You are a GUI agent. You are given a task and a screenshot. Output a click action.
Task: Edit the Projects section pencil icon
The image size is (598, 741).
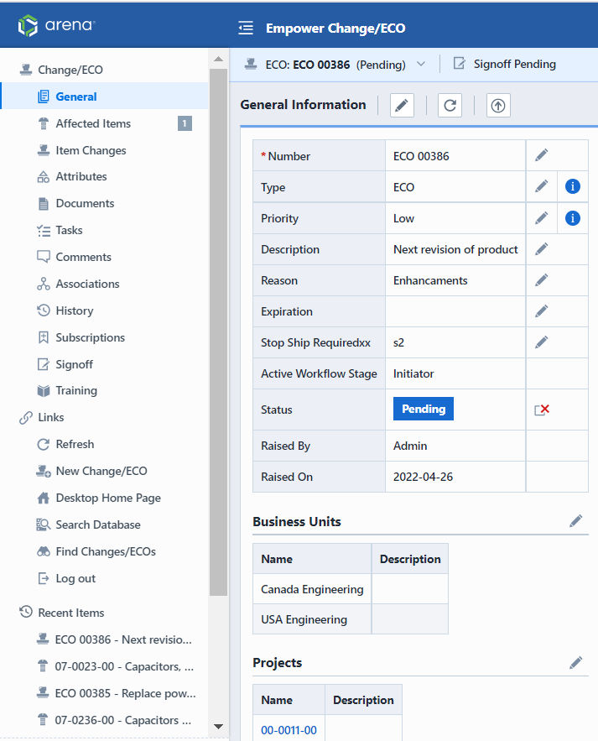click(x=575, y=662)
